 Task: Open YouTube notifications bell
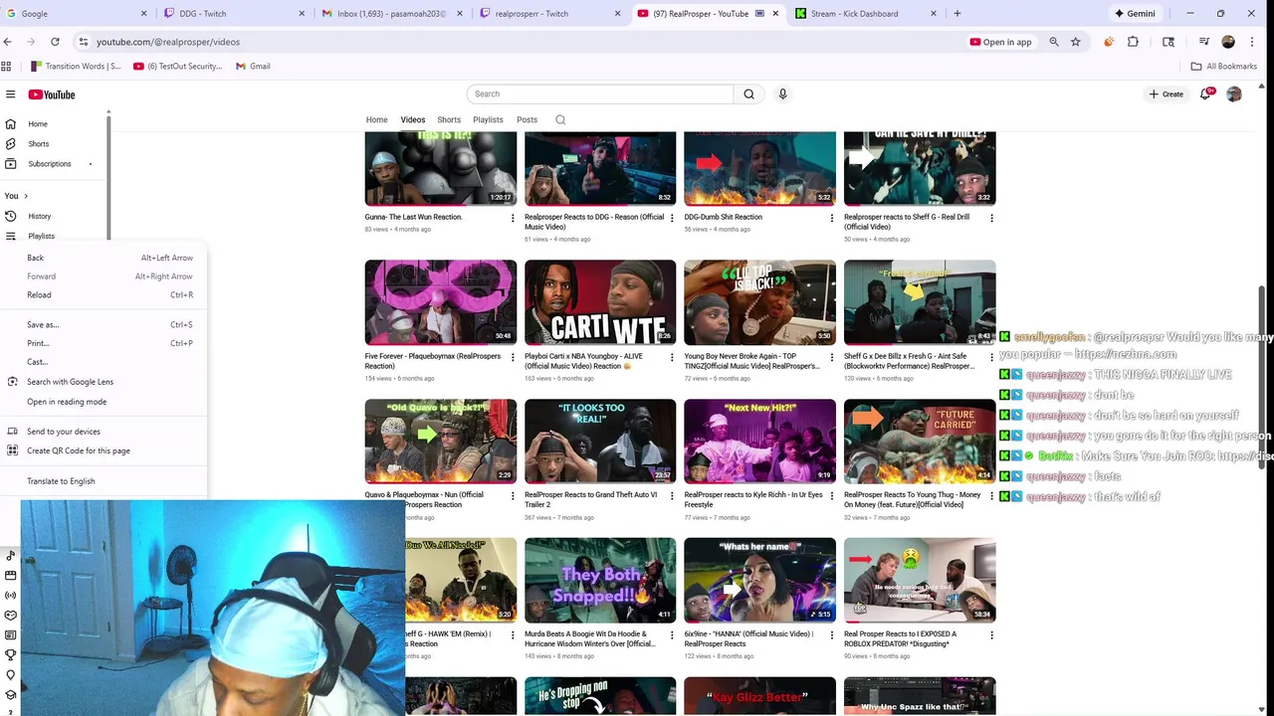pyautogui.click(x=1205, y=93)
